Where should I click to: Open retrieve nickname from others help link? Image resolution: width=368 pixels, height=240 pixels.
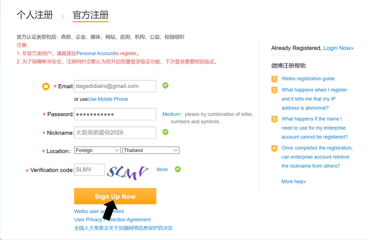coord(317,157)
